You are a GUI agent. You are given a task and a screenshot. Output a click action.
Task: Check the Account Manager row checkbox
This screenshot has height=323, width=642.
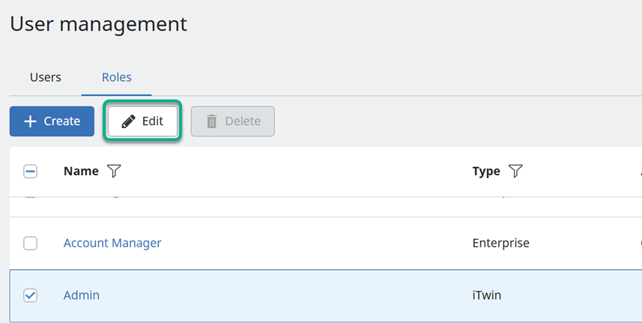coord(31,243)
